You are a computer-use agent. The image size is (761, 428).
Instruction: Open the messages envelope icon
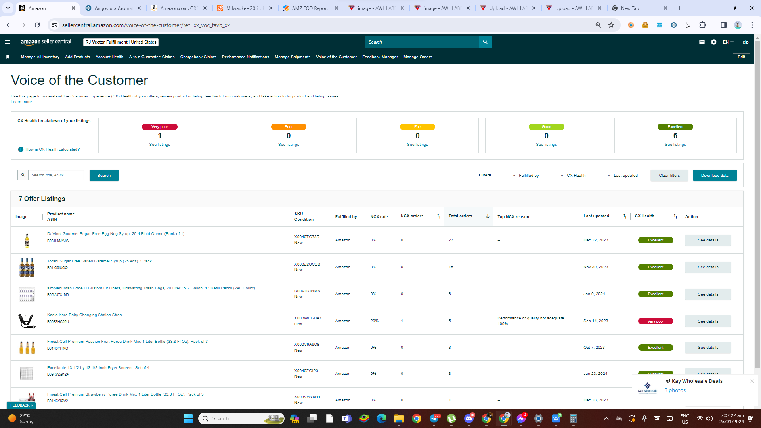tap(702, 42)
